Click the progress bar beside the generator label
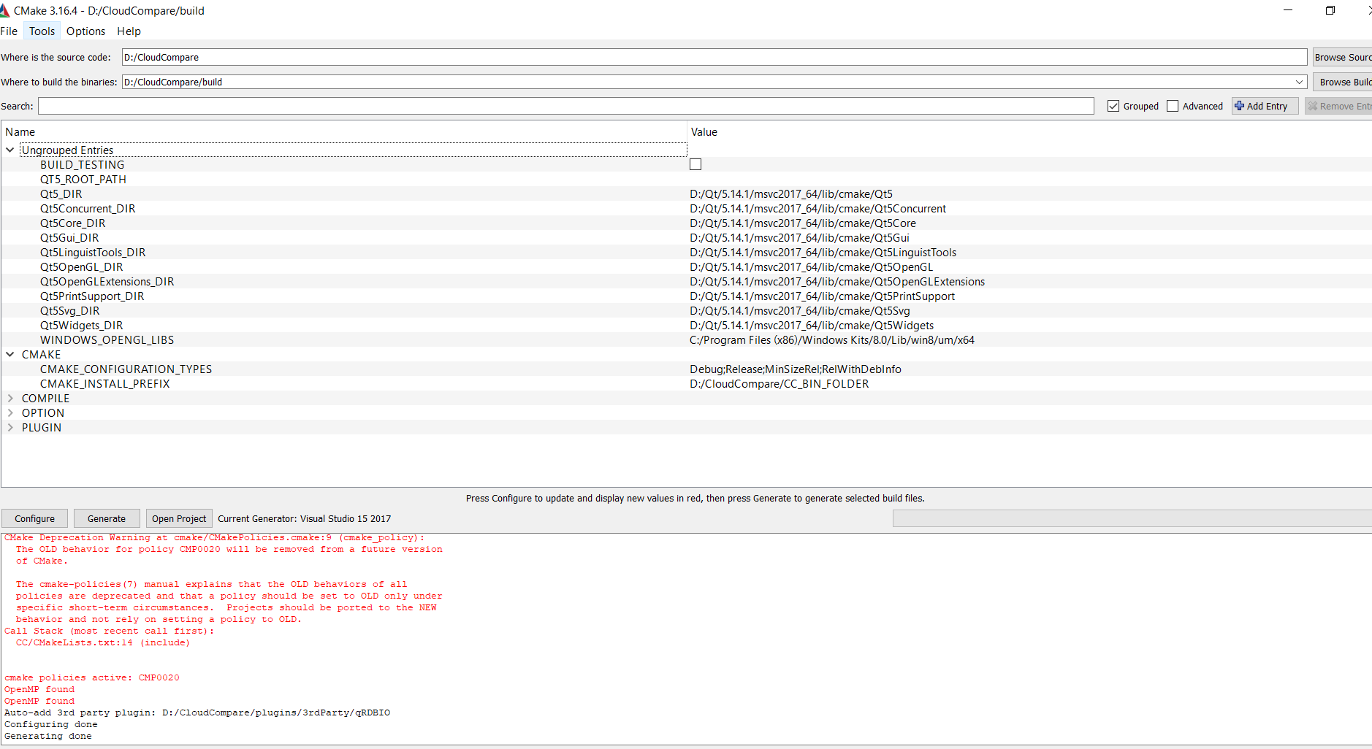Screen dimensions: 1372x749 click(1132, 518)
